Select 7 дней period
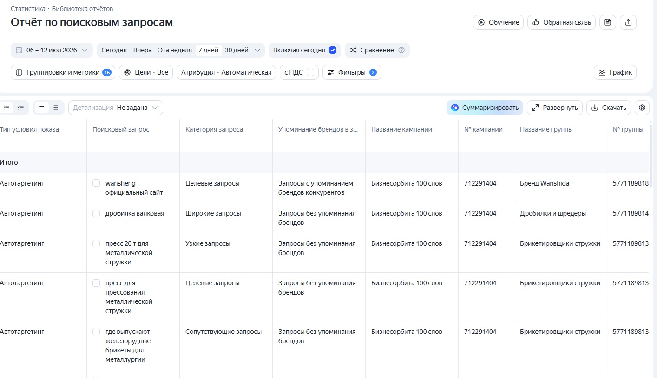 click(208, 50)
